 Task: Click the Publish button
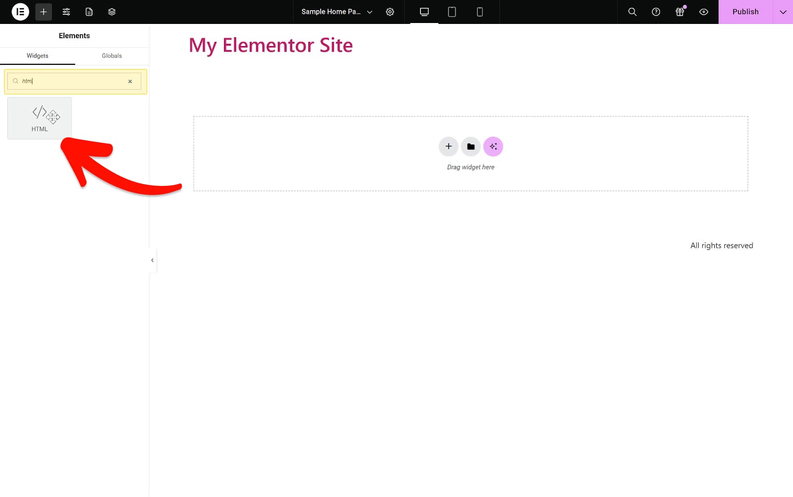pyautogui.click(x=746, y=12)
